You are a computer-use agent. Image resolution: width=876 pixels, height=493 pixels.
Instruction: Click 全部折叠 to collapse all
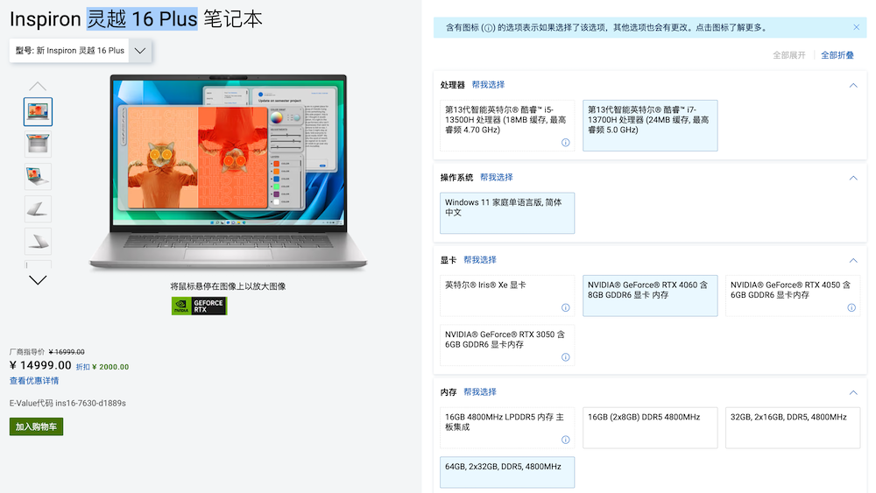(837, 55)
